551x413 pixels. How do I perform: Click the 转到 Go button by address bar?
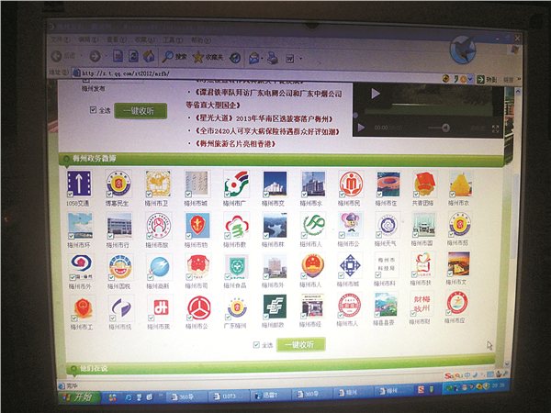(x=488, y=80)
